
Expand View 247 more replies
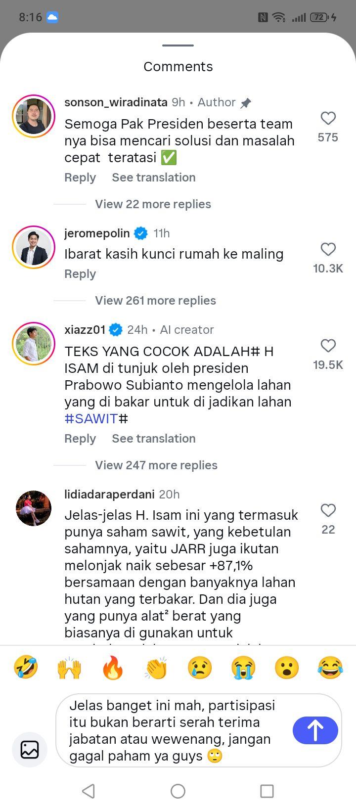[156, 465]
